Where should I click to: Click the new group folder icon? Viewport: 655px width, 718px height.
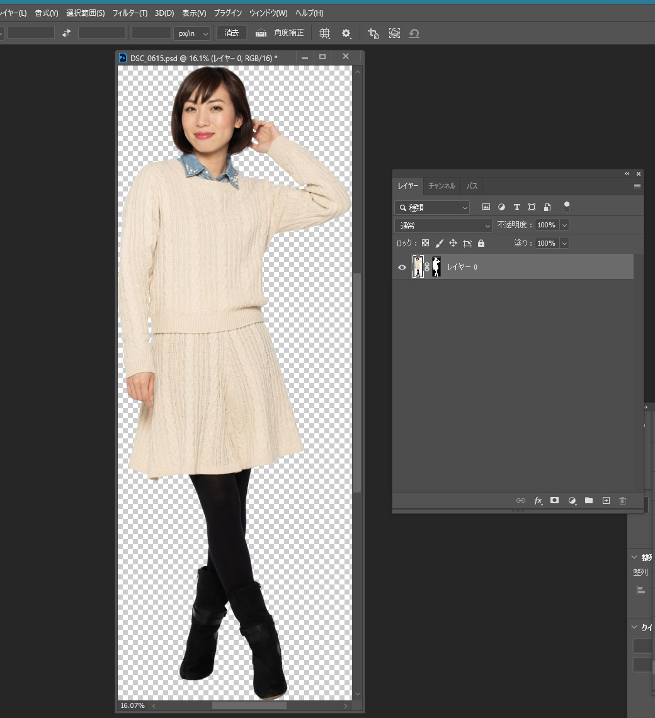[x=589, y=500]
